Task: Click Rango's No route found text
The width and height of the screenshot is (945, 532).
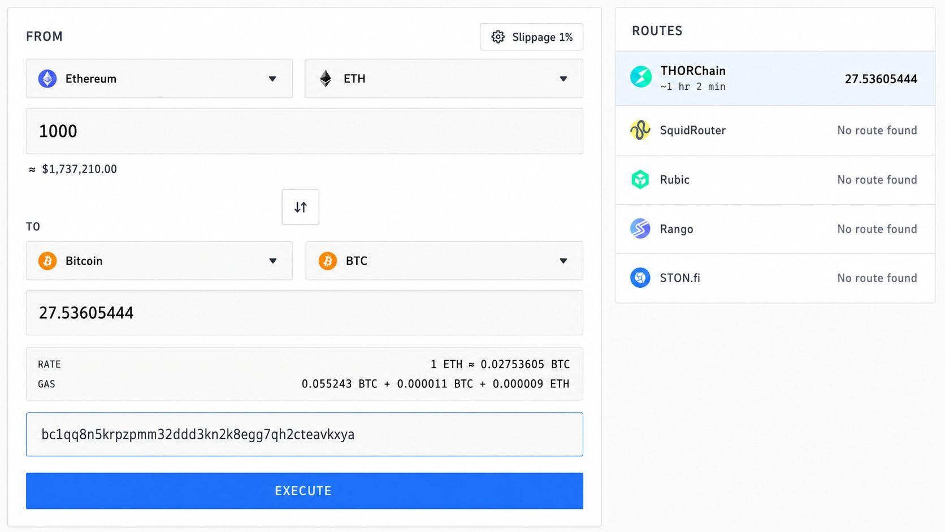Action: [877, 228]
